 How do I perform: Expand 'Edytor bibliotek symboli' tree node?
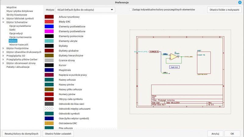[3, 19]
